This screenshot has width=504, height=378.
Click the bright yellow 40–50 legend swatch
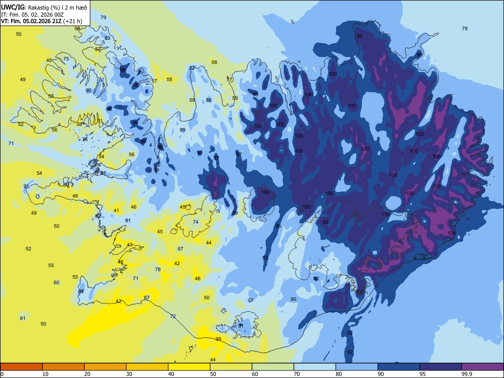coord(189,367)
